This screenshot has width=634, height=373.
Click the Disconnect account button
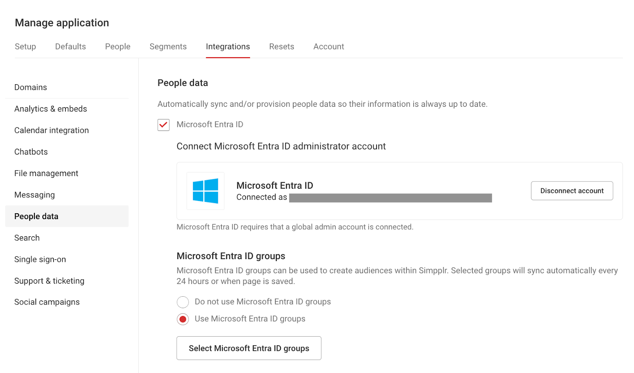click(x=572, y=191)
